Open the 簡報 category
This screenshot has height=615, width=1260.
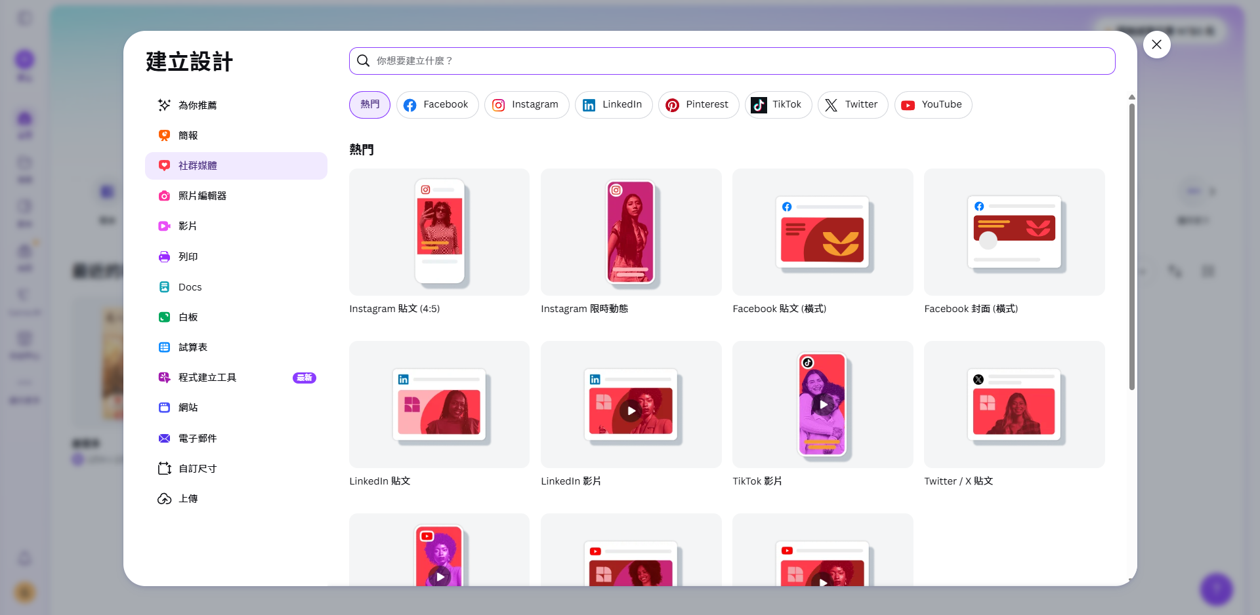(236, 135)
